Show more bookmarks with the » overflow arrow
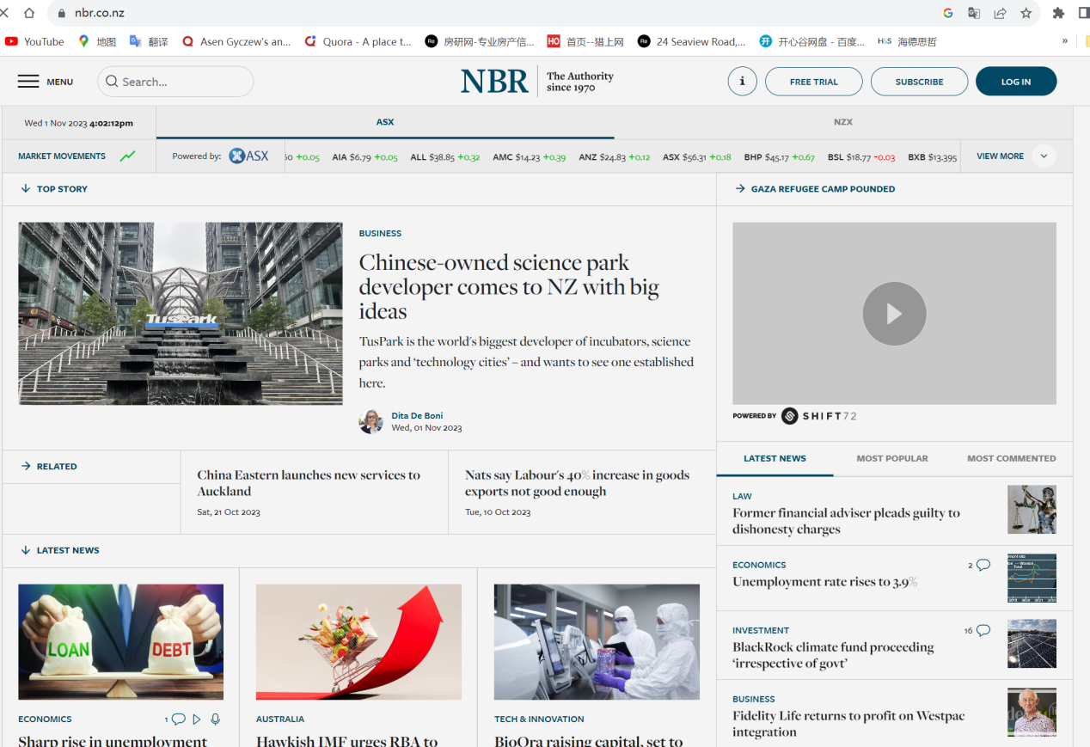Viewport: 1090px width, 747px height. coord(1065,41)
